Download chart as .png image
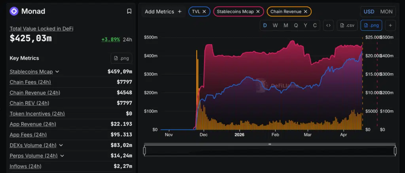Image resolution: width=405 pixels, height=173 pixels. pyautogui.click(x=371, y=26)
